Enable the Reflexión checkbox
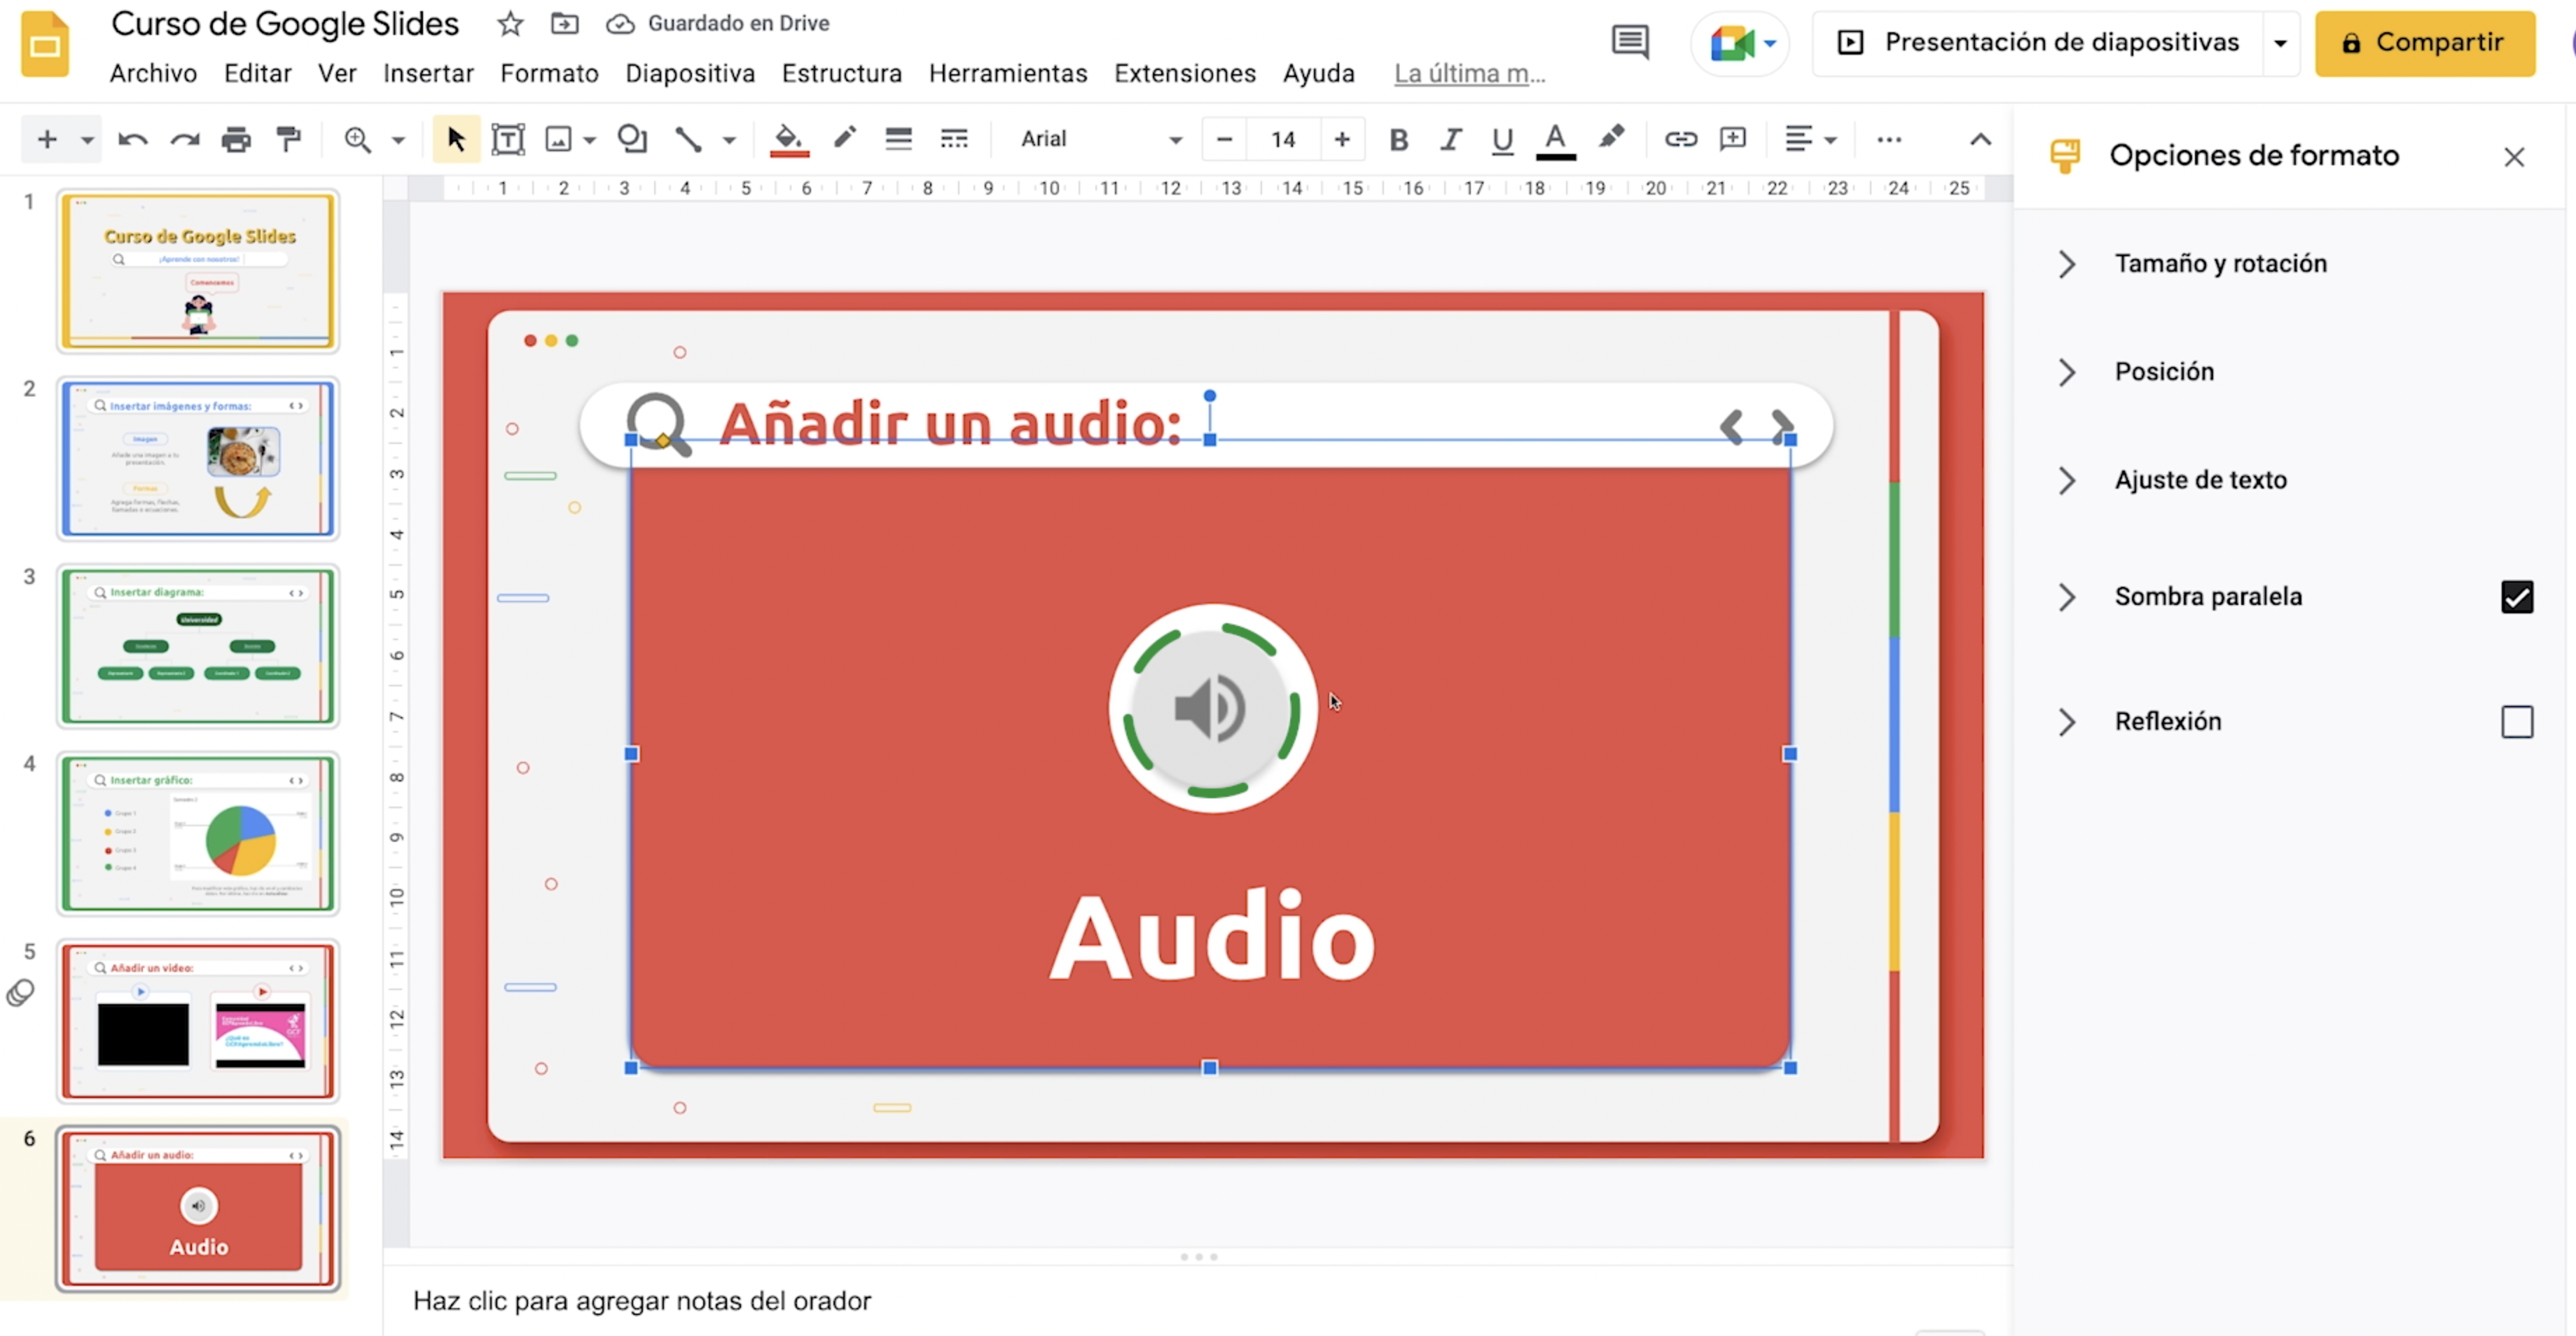 pos(2518,722)
